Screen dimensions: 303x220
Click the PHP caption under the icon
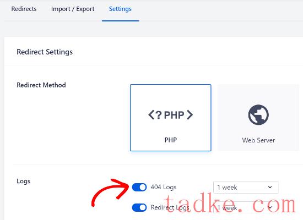click(171, 140)
